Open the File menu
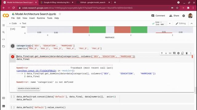 pyautogui.click(x=13, y=18)
